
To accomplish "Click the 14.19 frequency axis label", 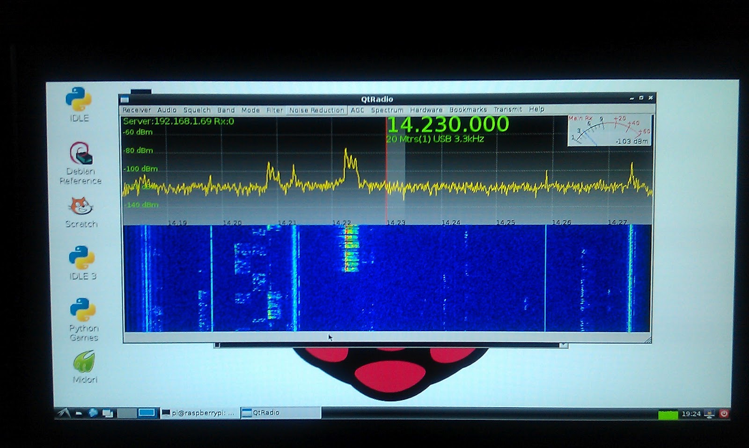I will (177, 223).
